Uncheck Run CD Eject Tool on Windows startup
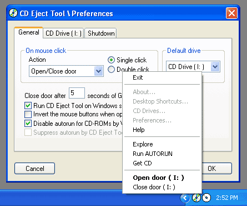 (28, 106)
